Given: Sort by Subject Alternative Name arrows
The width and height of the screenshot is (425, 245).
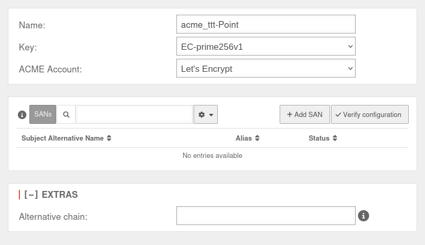Looking at the screenshot, I should (x=109, y=139).
